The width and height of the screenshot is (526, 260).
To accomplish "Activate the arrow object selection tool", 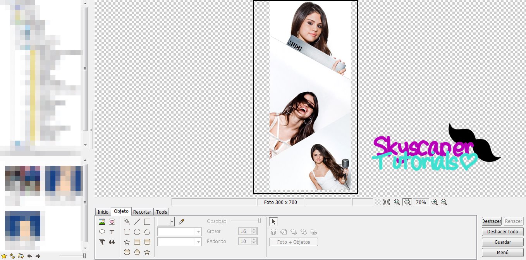I will click(273, 222).
